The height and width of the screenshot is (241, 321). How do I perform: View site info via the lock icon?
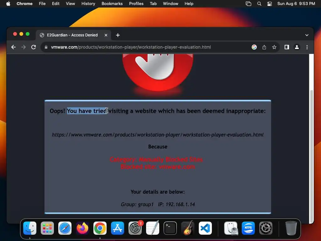[x=46, y=47]
